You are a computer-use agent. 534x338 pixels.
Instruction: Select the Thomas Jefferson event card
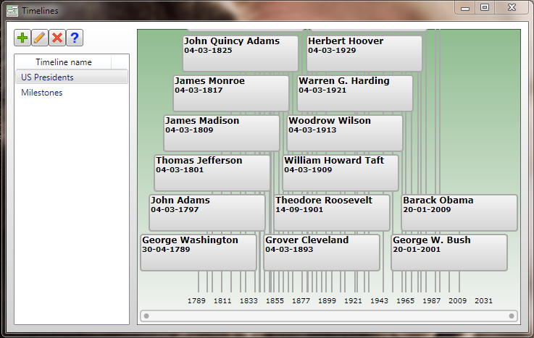(212, 173)
